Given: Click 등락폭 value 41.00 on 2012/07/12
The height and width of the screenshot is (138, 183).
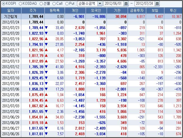Looking at the screenshot, I should (x=60, y=67).
